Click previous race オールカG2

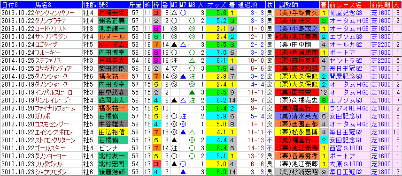349,44
